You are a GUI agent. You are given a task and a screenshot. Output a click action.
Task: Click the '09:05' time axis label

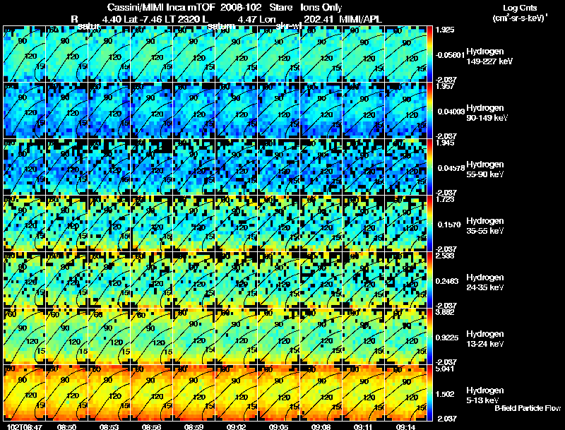(x=278, y=426)
